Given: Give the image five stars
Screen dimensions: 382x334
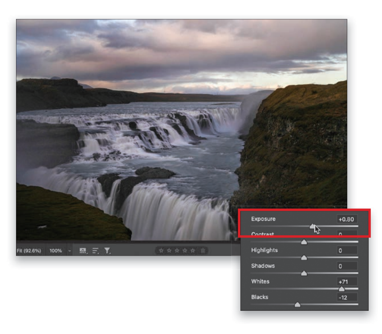Looking at the screenshot, I should (x=193, y=251).
